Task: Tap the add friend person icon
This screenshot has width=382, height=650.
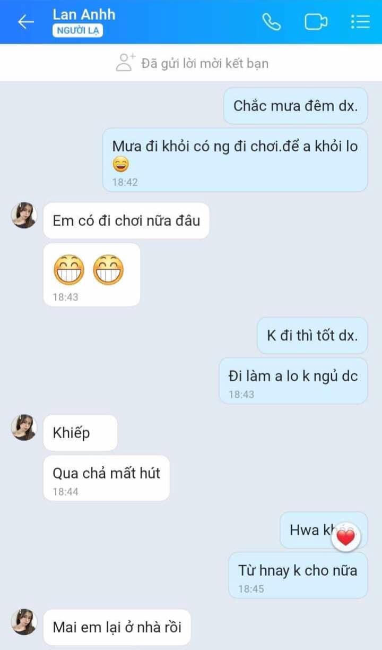Action: pyautogui.click(x=125, y=63)
